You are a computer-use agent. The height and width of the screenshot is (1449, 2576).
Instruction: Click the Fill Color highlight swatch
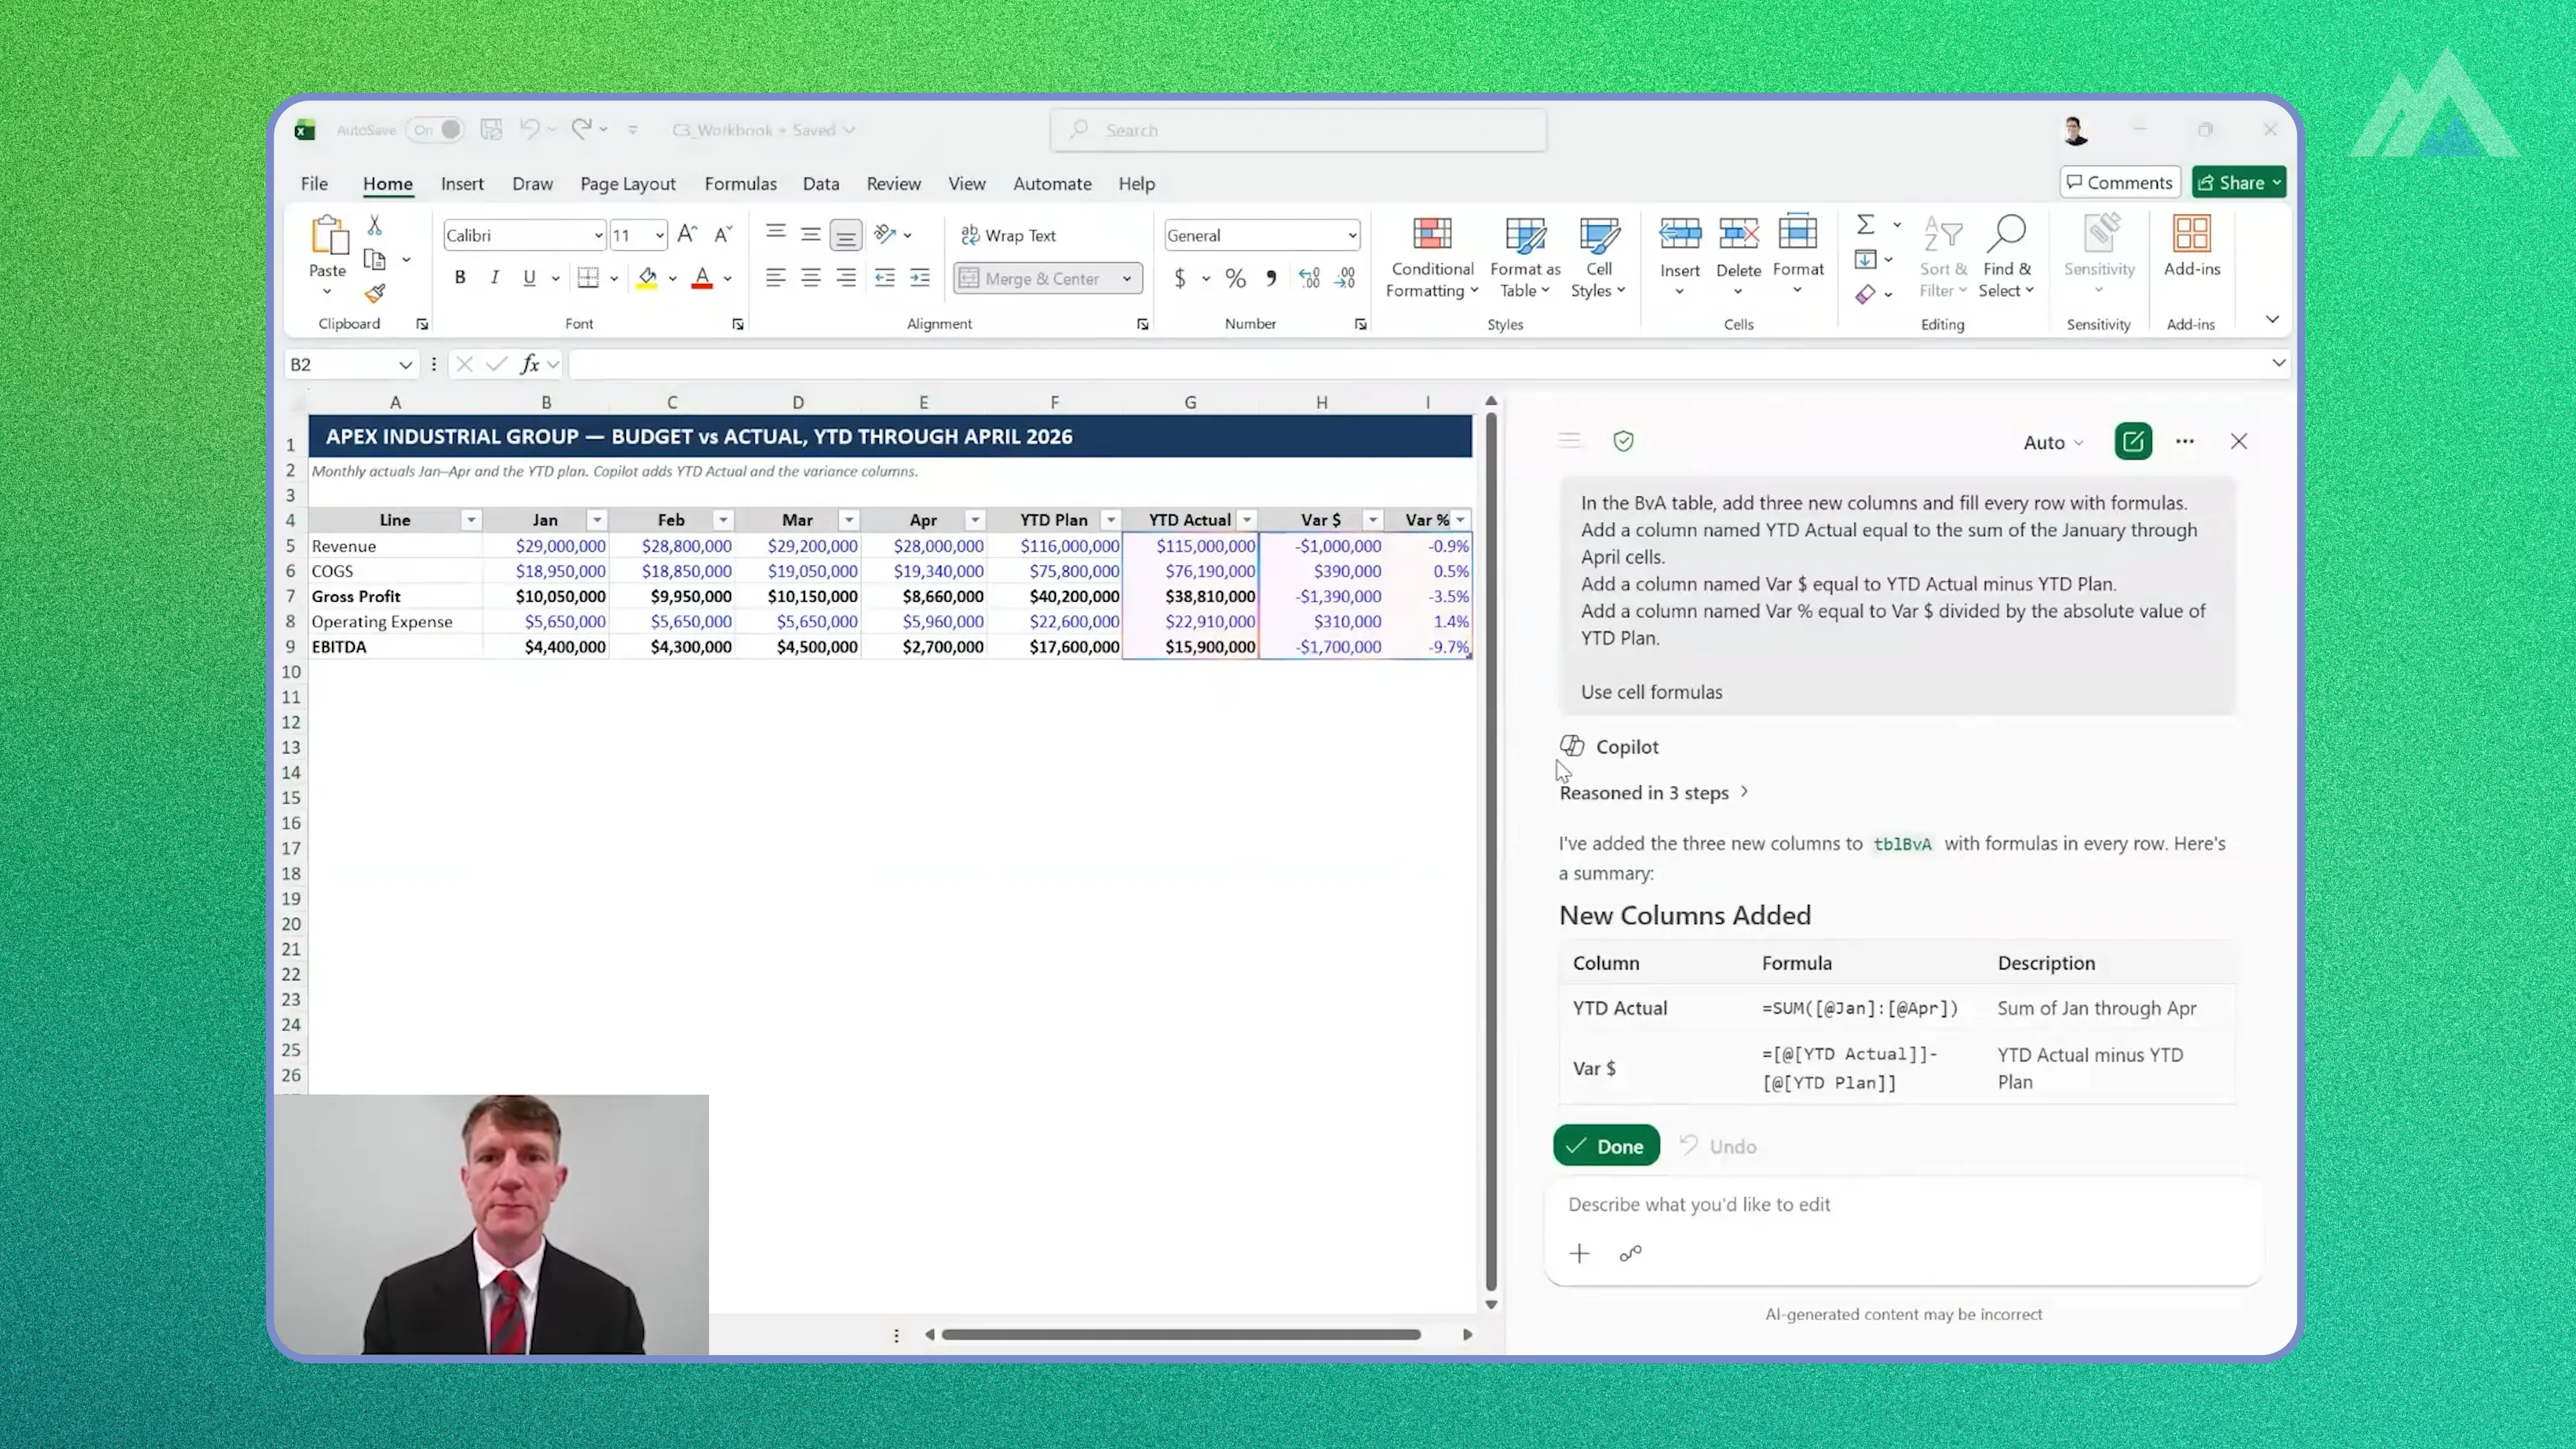tap(647, 278)
